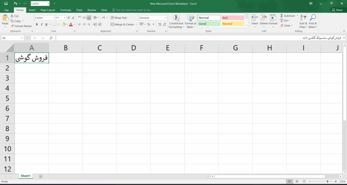Click the Format Painter brush icon
Viewport: 347px width, 185px height.
(x=12, y=26)
